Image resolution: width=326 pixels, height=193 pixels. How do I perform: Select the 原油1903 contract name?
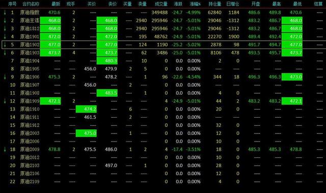(x=30, y=53)
